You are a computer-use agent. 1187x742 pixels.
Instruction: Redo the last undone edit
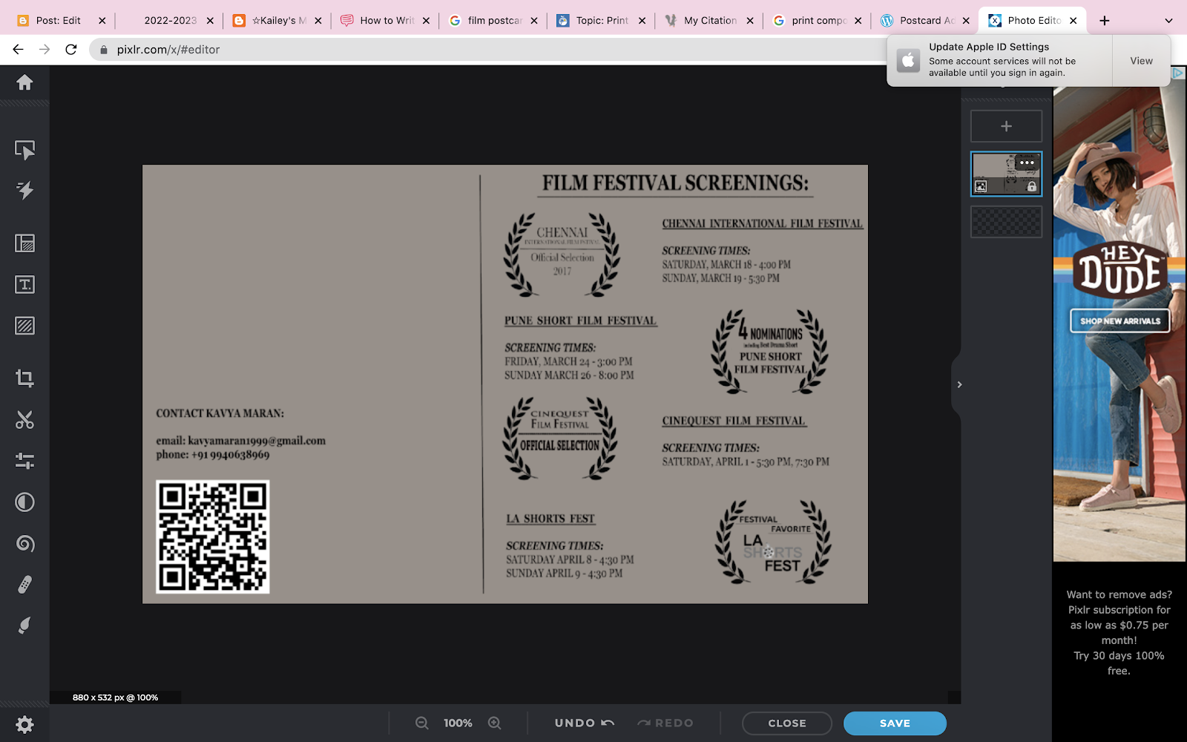(665, 723)
